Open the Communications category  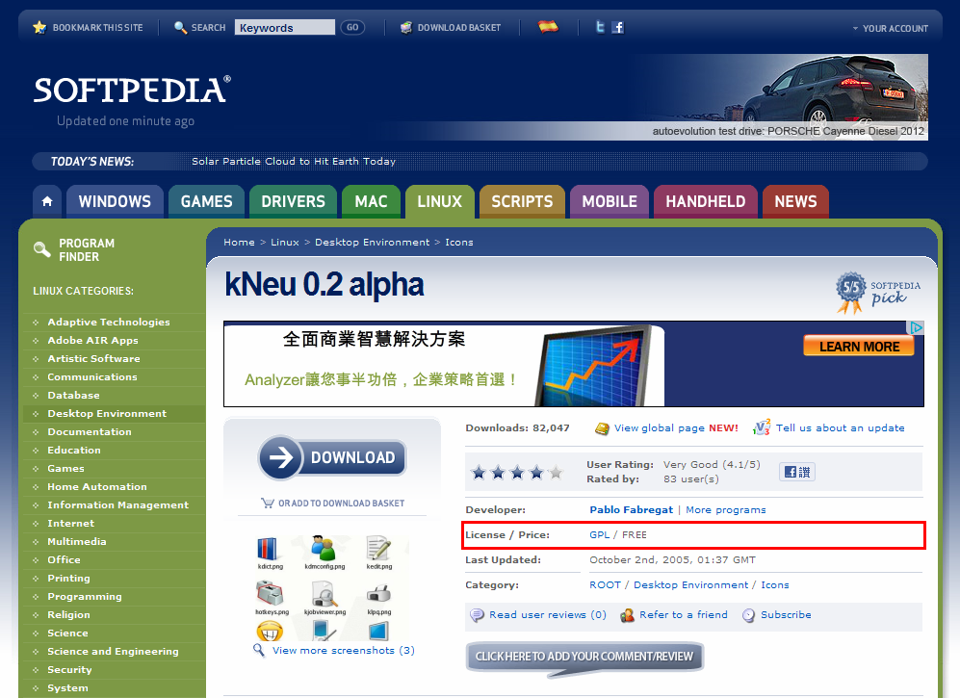(x=92, y=377)
